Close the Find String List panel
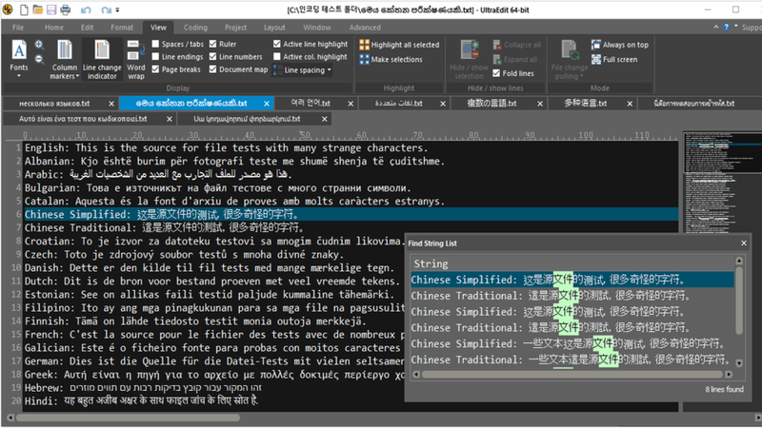The height and width of the screenshot is (428, 762). [742, 244]
